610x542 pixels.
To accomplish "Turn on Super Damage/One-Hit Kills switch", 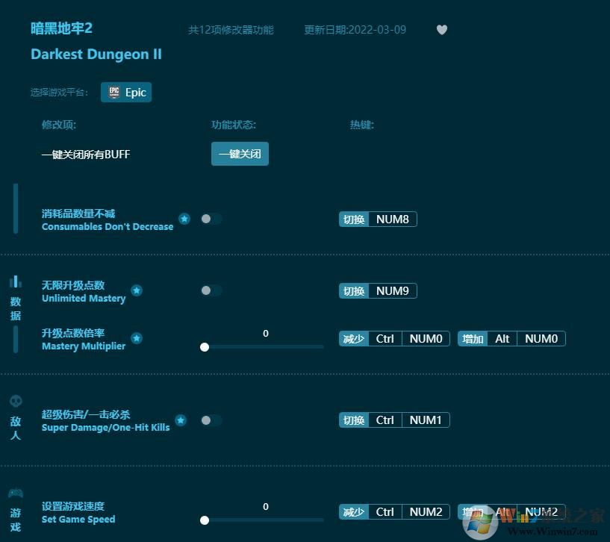I will [x=211, y=420].
